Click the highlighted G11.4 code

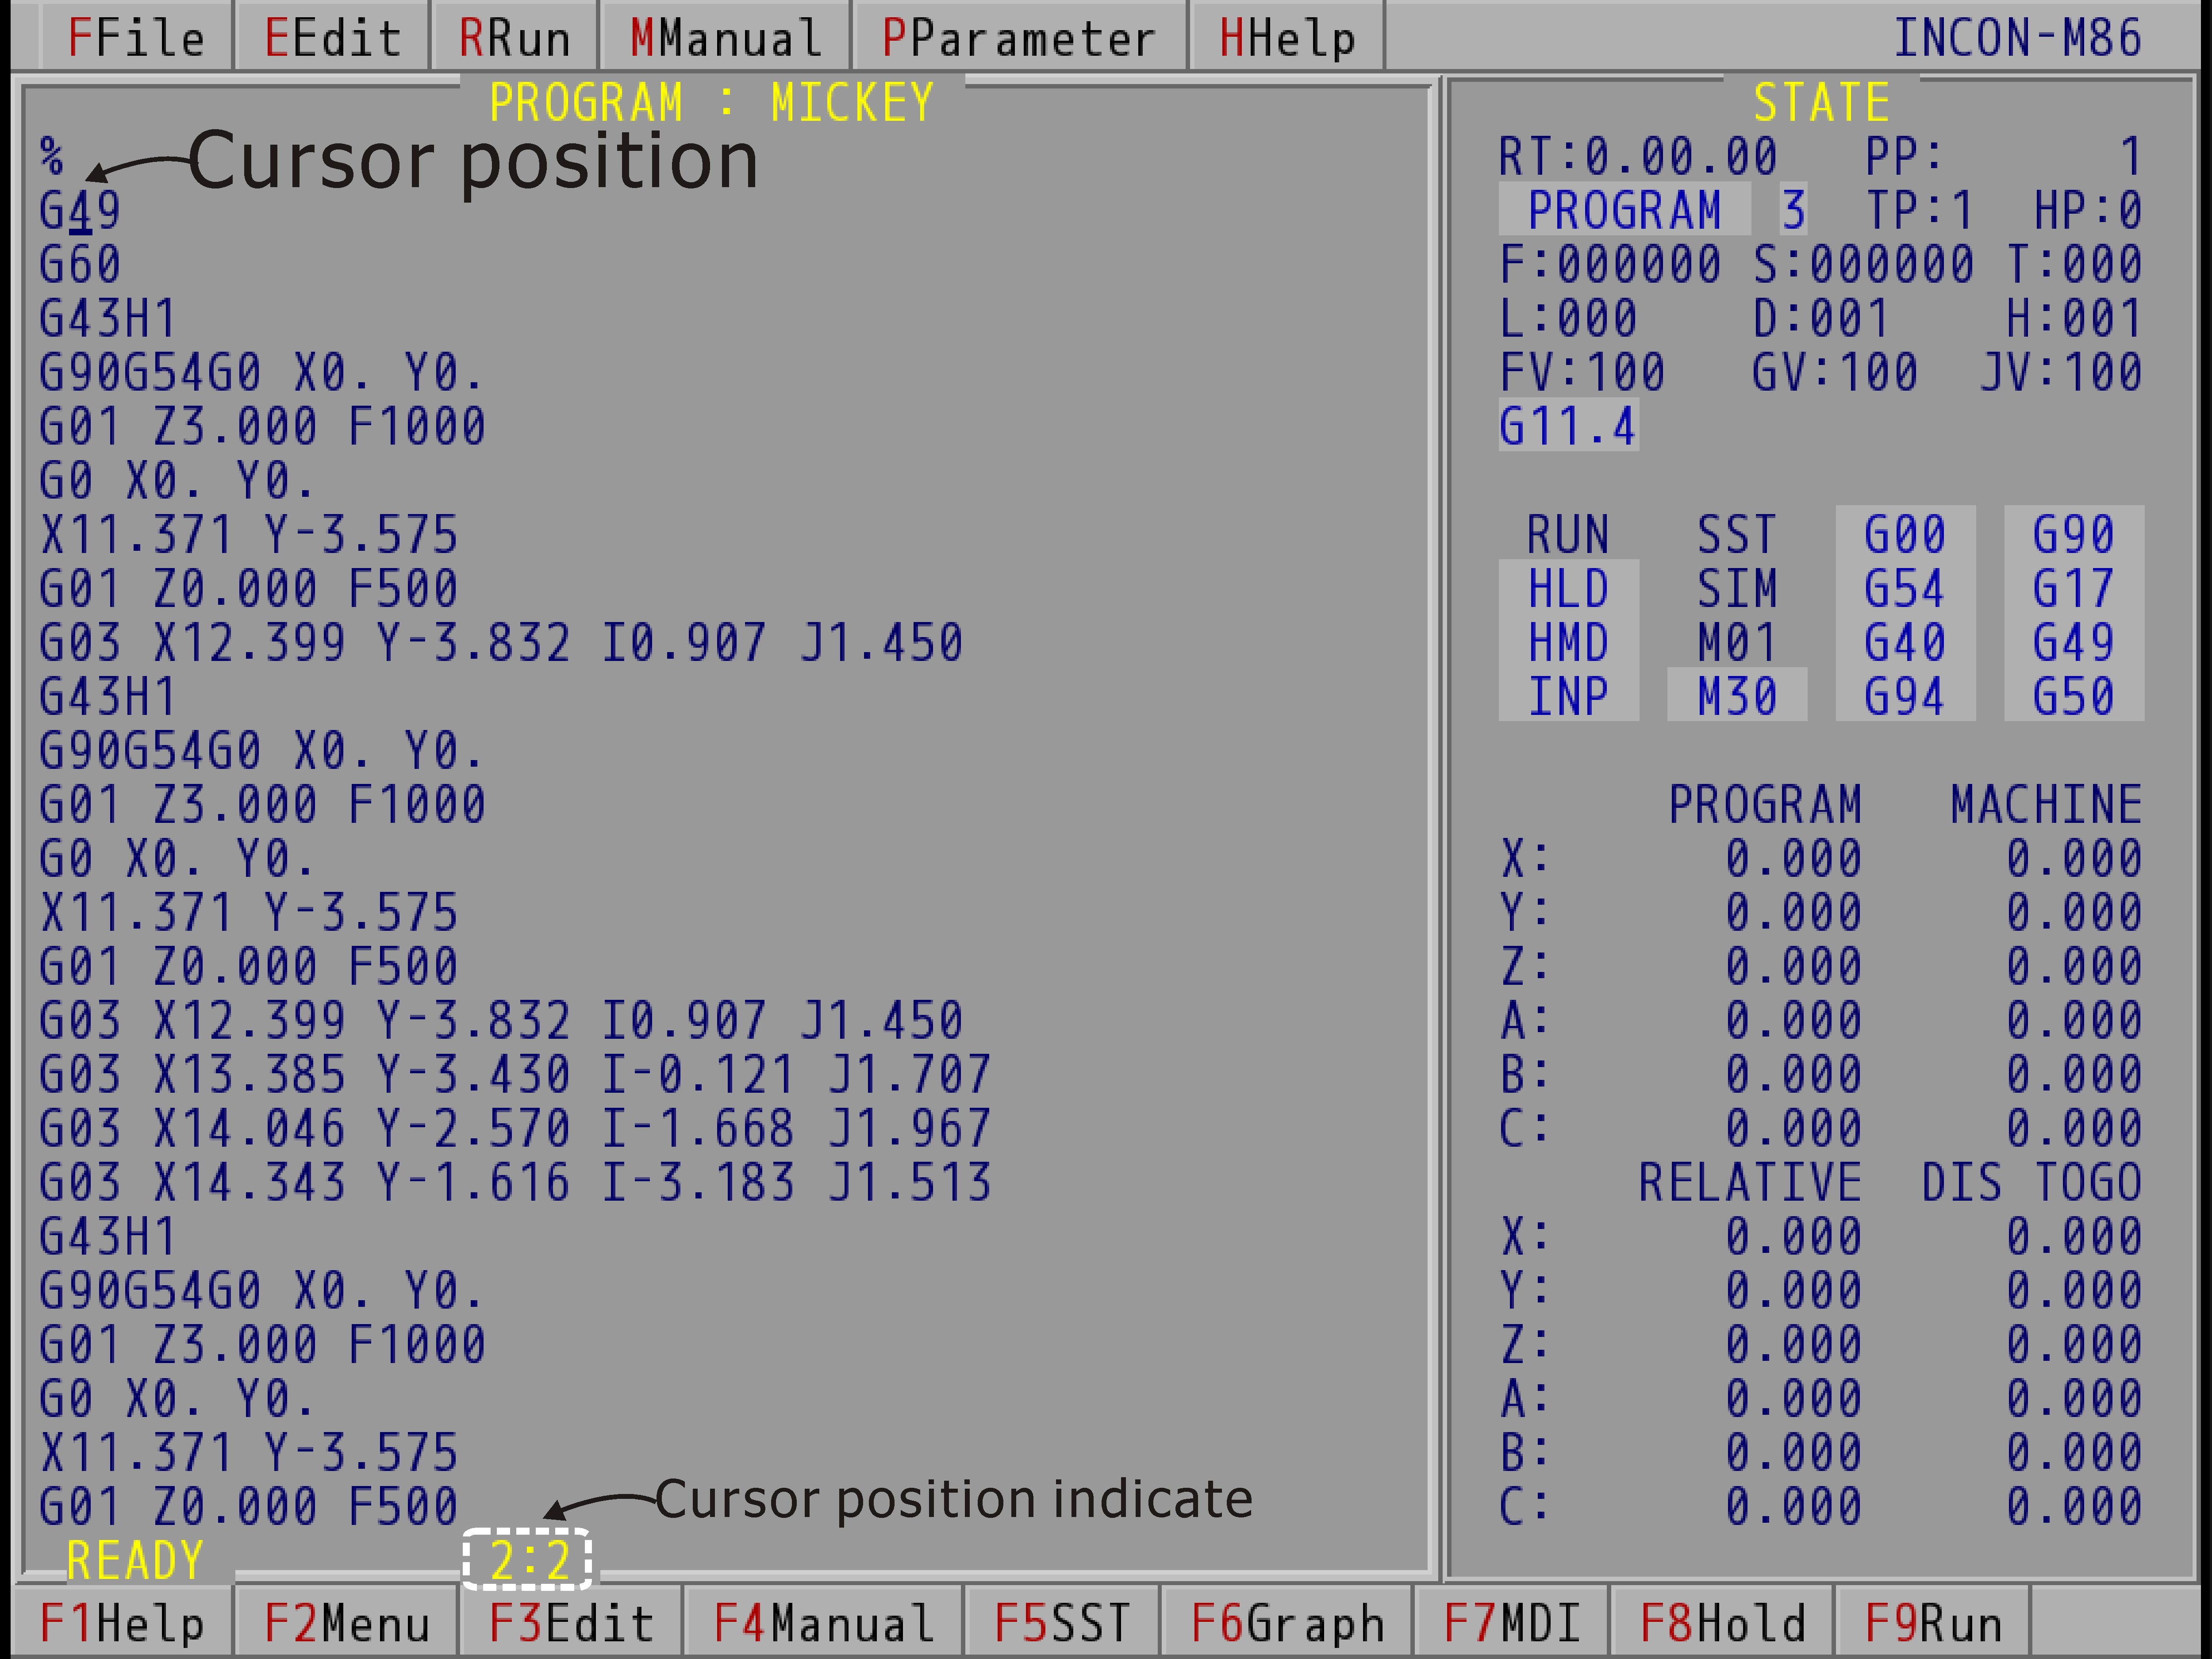coord(1568,427)
